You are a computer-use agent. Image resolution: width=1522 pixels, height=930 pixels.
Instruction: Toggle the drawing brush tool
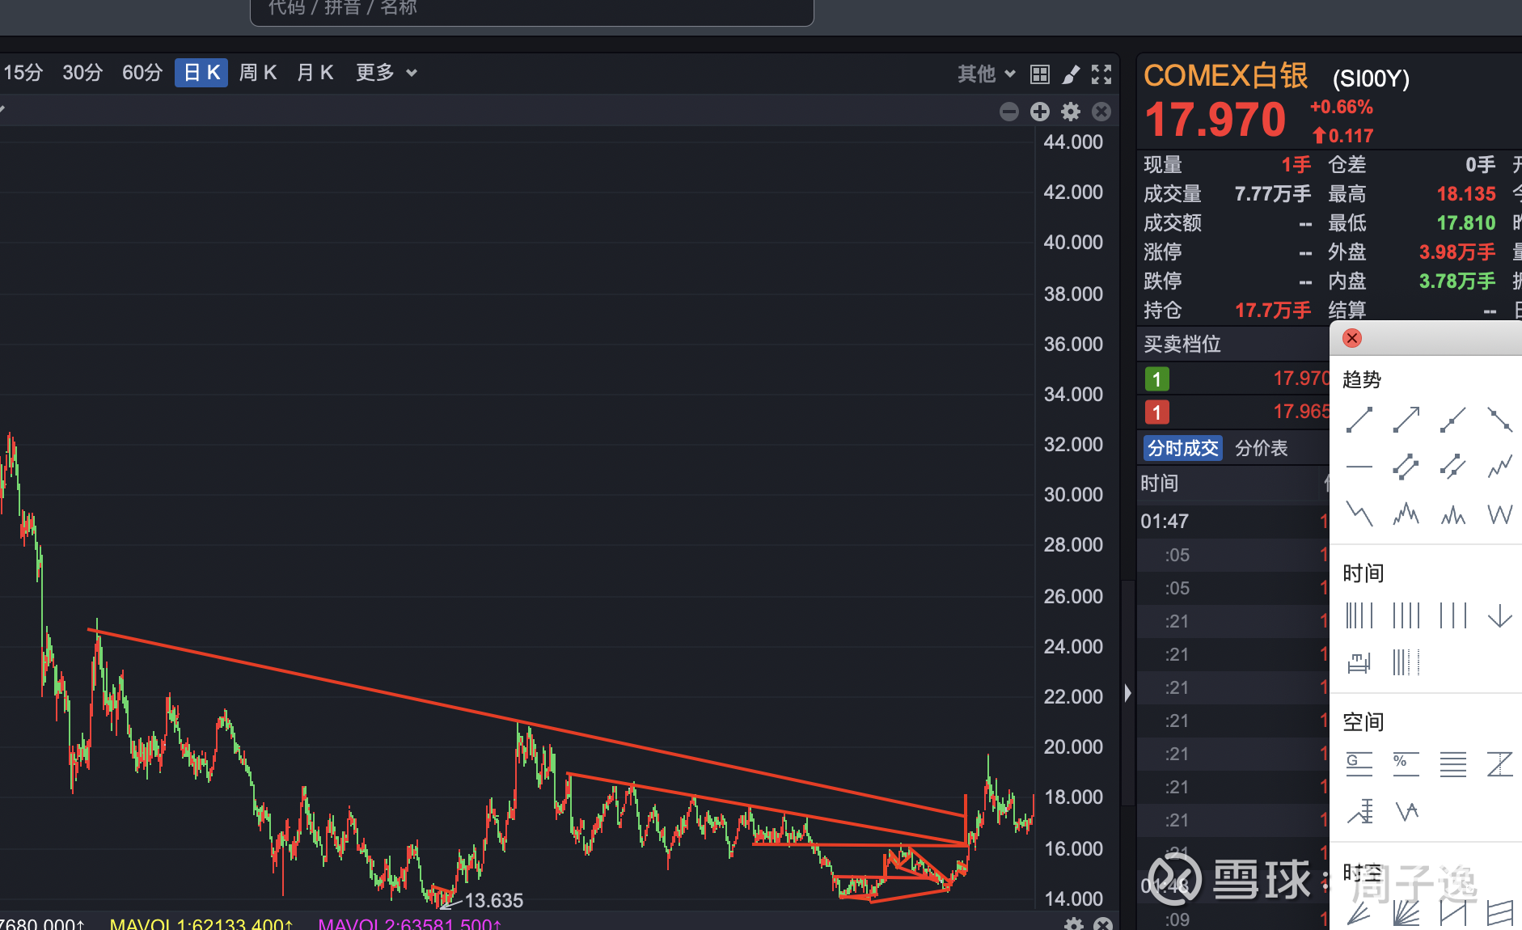[x=1071, y=74]
